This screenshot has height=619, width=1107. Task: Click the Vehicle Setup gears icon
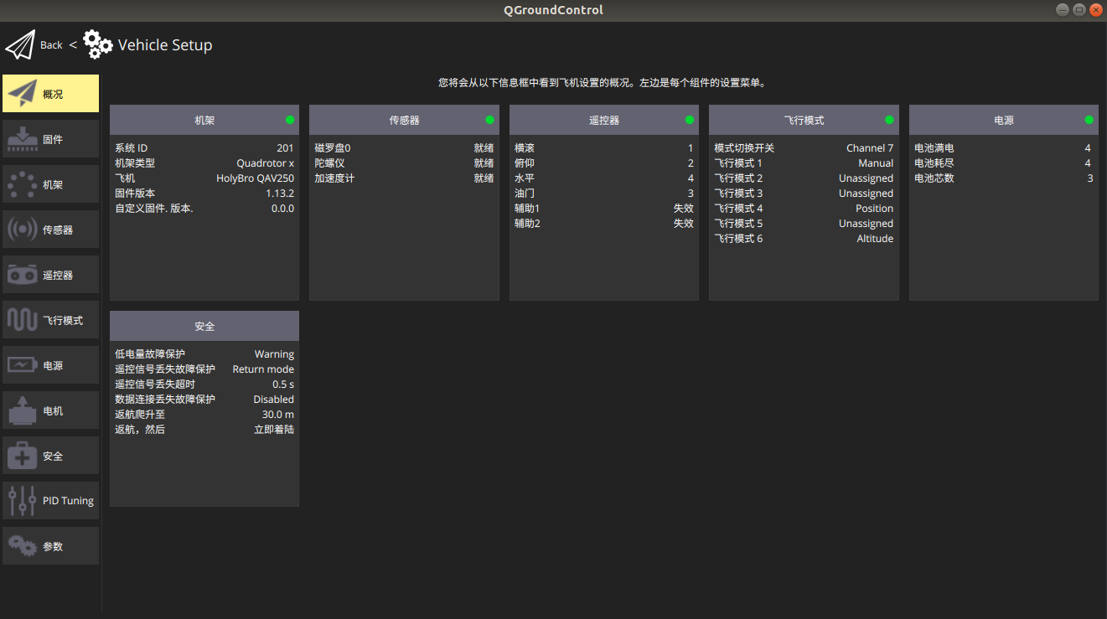pyautogui.click(x=98, y=44)
